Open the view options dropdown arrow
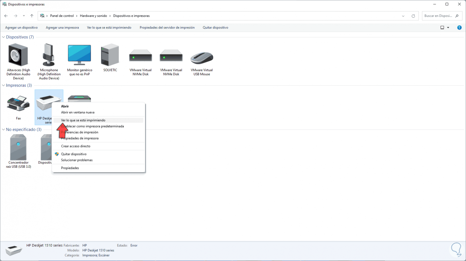The width and height of the screenshot is (466, 261). (448, 28)
